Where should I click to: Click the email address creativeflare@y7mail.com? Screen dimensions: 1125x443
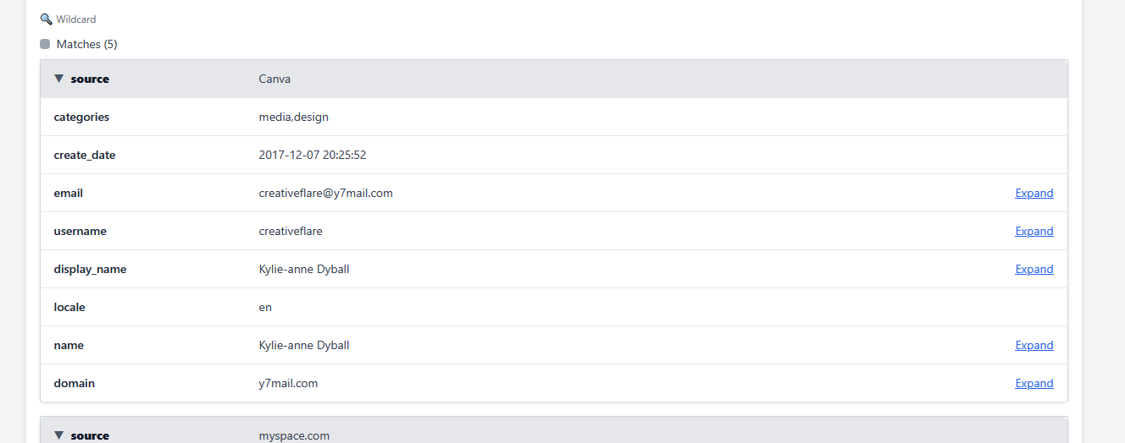325,194
